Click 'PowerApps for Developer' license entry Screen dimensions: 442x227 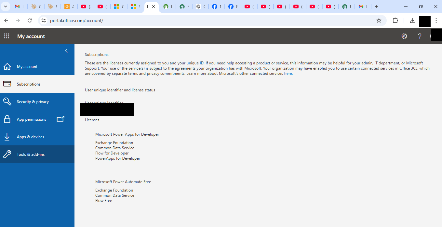[x=118, y=158]
